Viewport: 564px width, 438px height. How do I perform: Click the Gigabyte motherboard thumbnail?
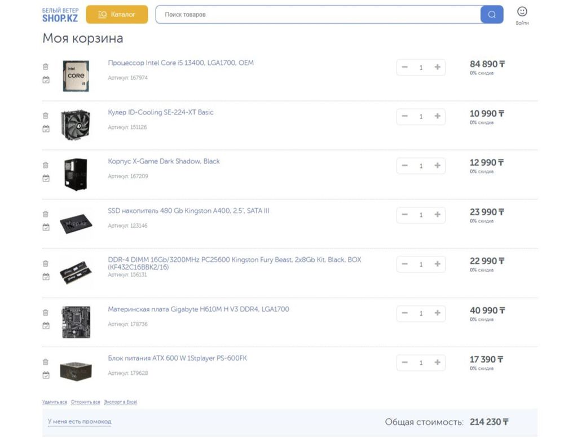(76, 322)
